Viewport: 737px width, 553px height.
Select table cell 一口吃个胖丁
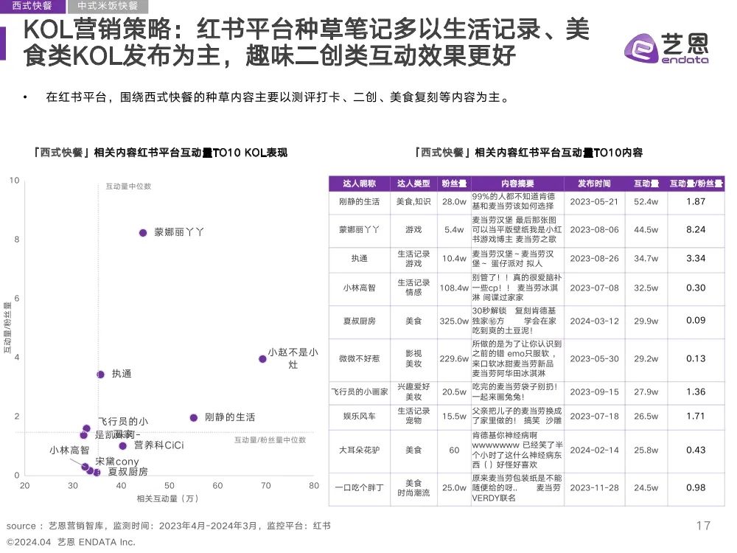coord(360,488)
